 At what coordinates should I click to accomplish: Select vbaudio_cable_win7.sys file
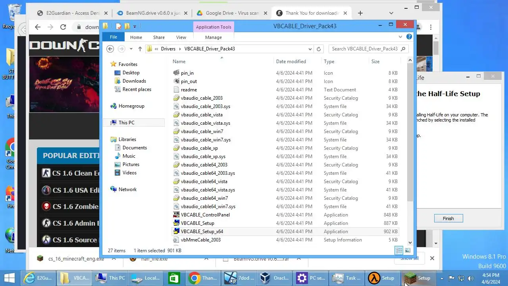click(206, 140)
